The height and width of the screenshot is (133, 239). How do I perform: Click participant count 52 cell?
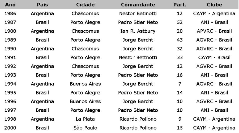[x=180, y=22]
